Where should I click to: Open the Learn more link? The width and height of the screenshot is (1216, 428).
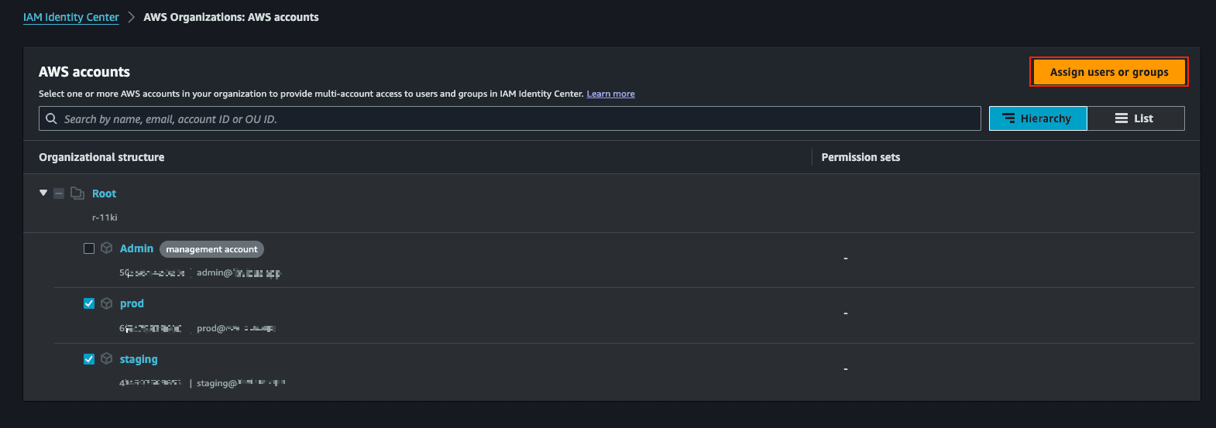[x=610, y=94]
